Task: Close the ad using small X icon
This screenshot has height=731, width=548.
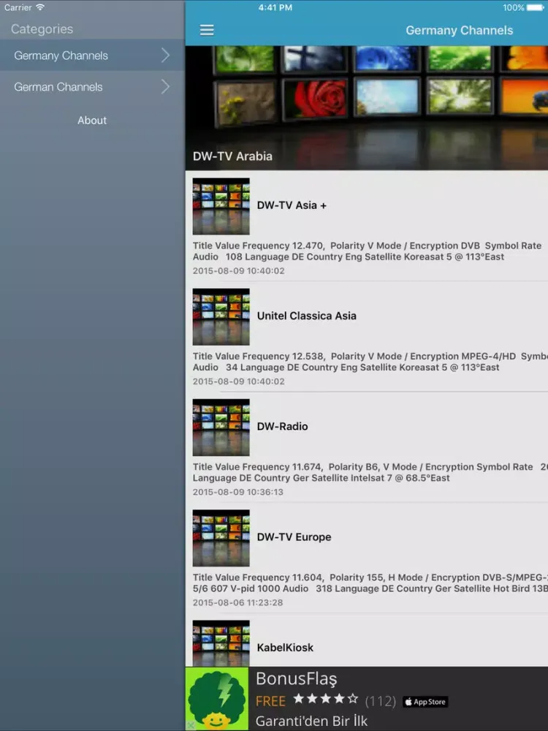Action: pos(190,725)
